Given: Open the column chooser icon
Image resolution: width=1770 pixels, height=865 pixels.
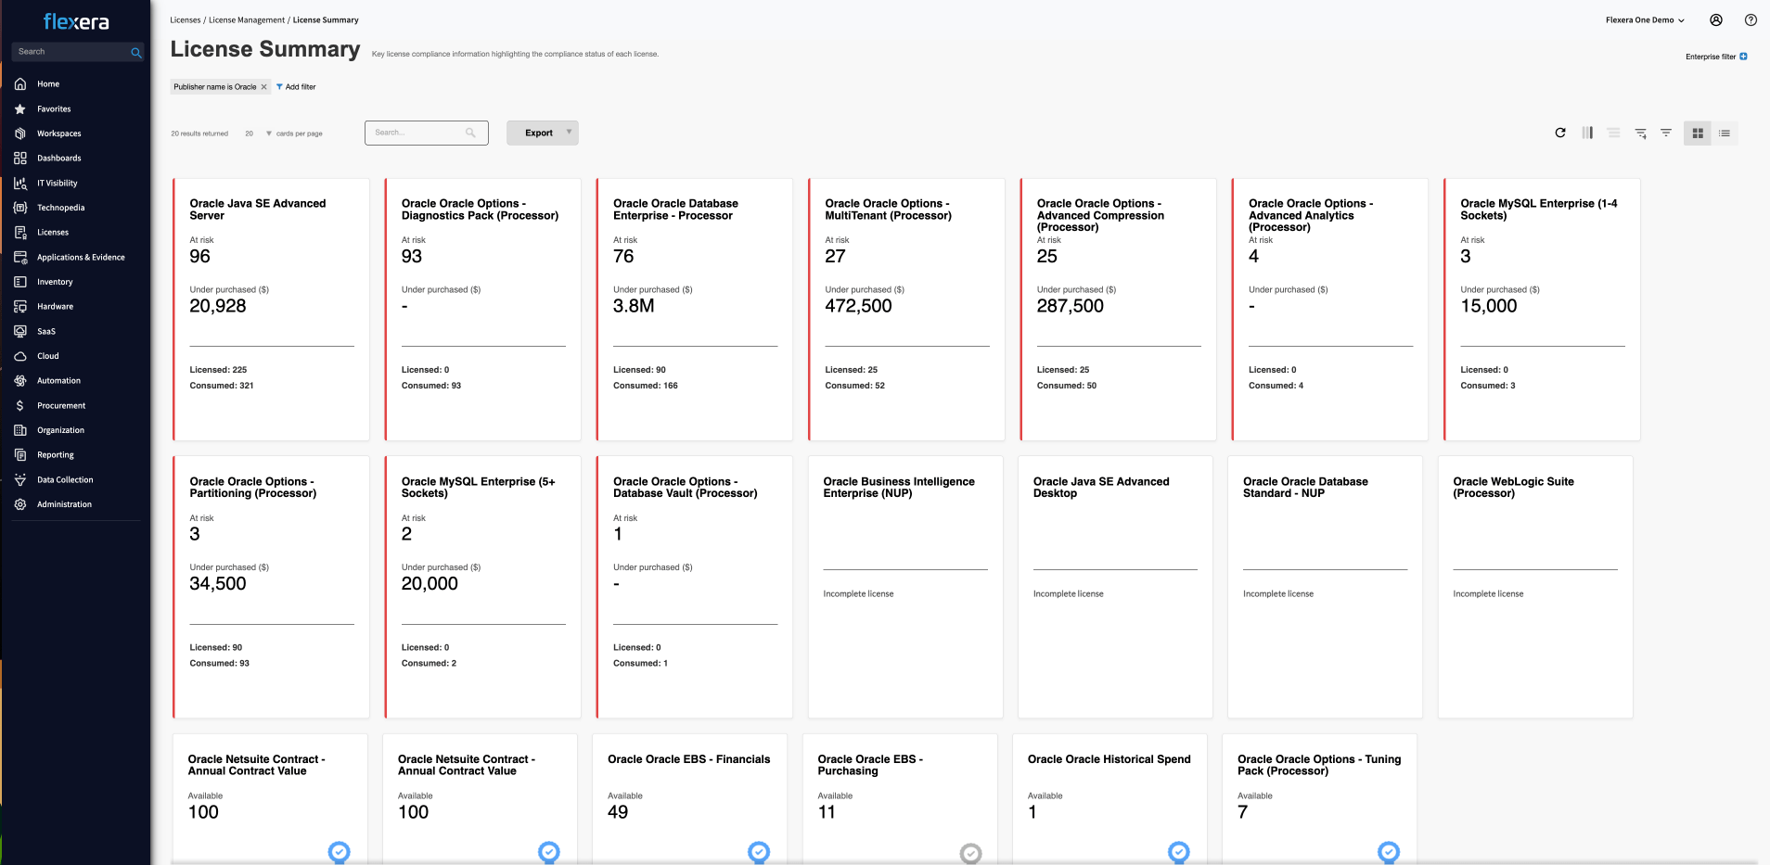Looking at the screenshot, I should [1587, 133].
